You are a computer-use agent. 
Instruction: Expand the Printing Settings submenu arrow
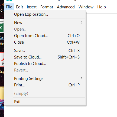pyautogui.click(x=82, y=78)
